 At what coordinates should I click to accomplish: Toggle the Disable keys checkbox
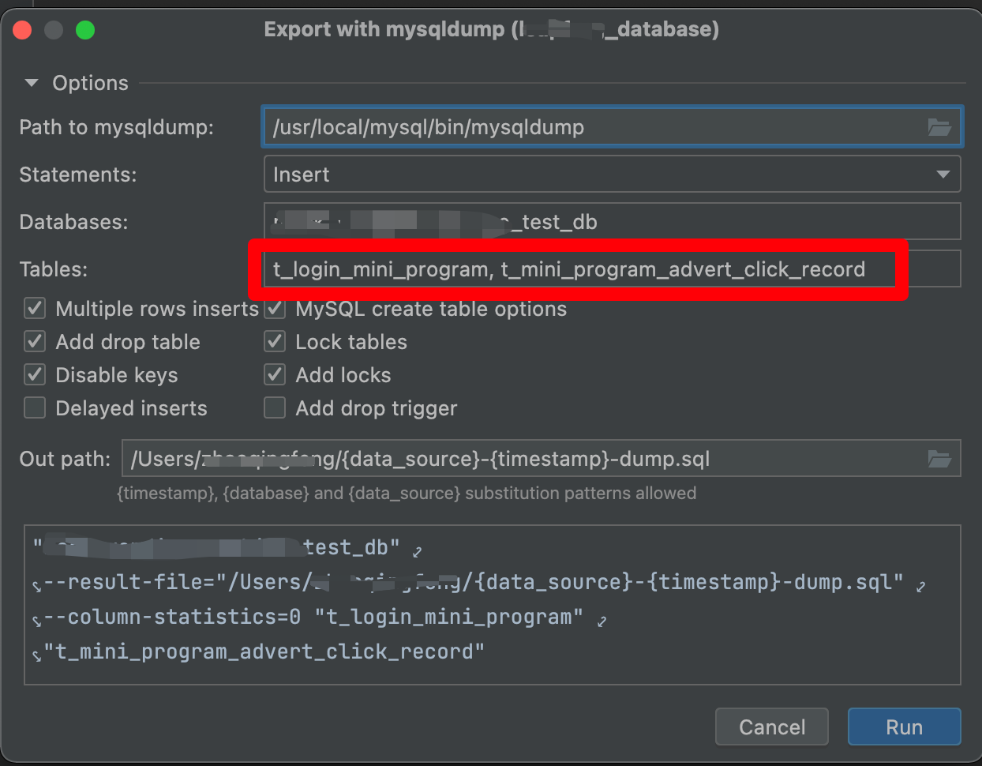[x=34, y=374]
